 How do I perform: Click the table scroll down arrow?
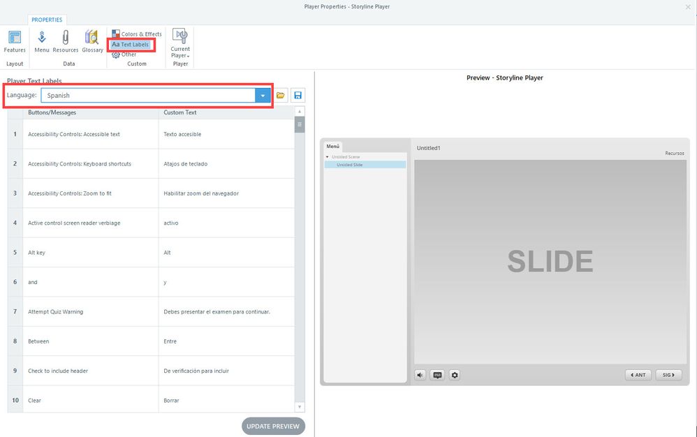click(x=300, y=407)
